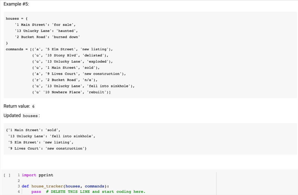
Task: Click the output line '13 Unlucky Lane': 'fell into sinkhole',
Action: point(52,136)
